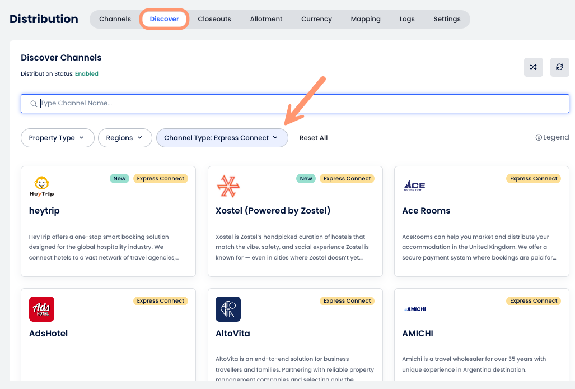Open the AdsHotel channel title
This screenshot has width=575, height=389.
click(48, 333)
